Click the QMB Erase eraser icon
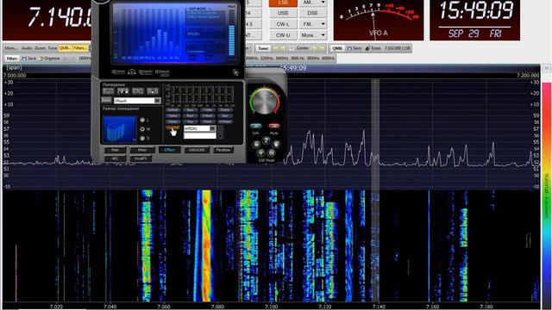 pos(367,48)
